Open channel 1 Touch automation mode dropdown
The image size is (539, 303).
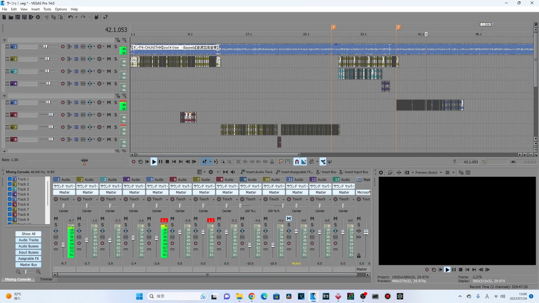(x=75, y=199)
